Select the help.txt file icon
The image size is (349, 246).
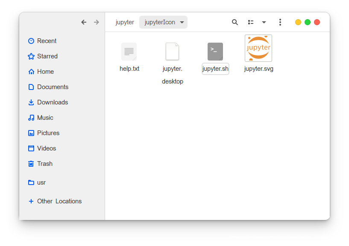coord(129,52)
